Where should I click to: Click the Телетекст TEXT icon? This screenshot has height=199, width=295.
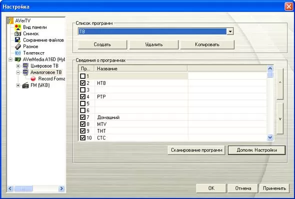click(17, 53)
